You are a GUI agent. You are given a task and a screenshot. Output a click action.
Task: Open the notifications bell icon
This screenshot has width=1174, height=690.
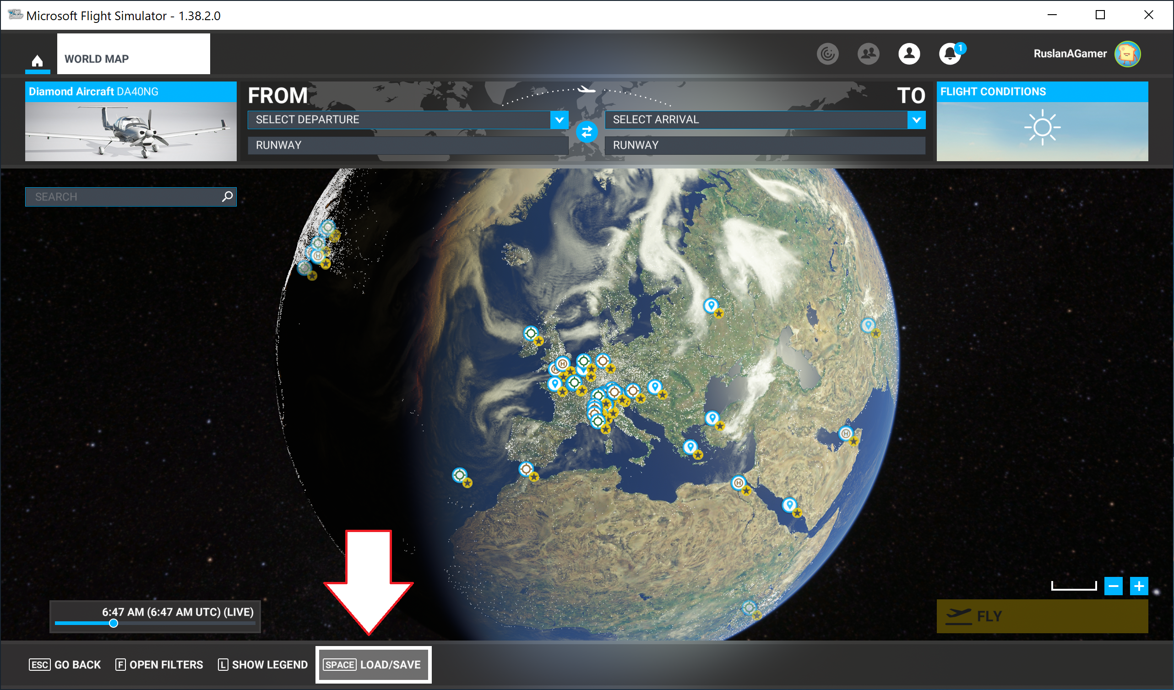tap(950, 54)
